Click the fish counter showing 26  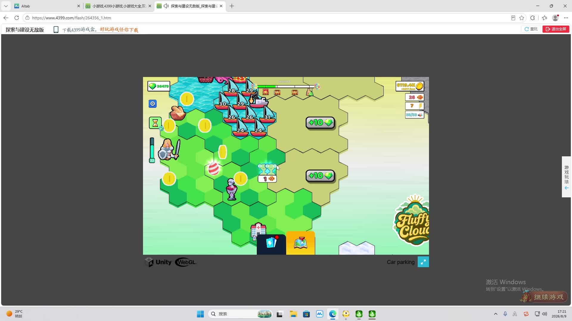[415, 97]
